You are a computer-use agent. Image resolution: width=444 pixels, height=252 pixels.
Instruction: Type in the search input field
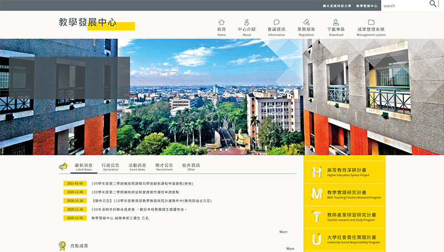click(x=403, y=6)
